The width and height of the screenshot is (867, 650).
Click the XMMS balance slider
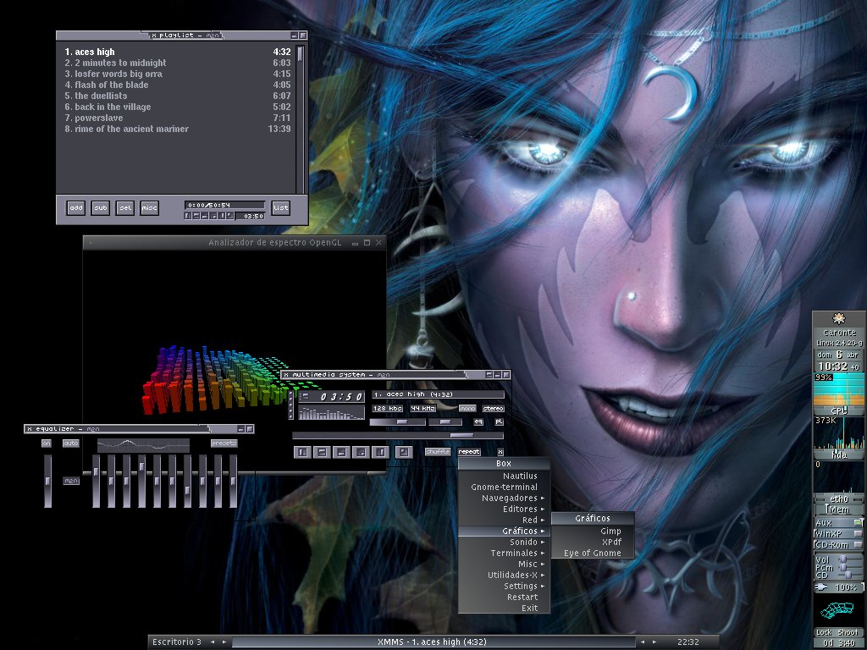(x=446, y=421)
